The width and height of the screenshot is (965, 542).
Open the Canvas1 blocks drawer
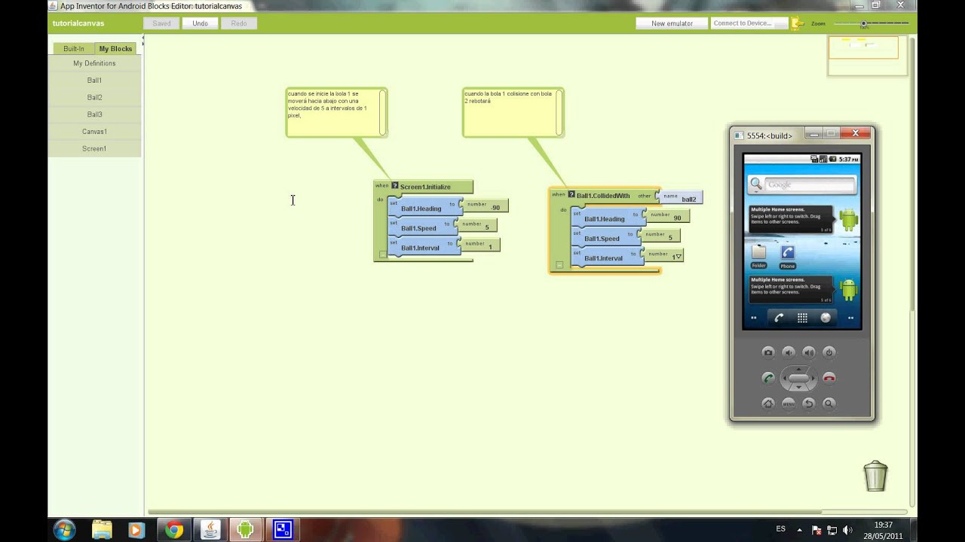point(94,131)
